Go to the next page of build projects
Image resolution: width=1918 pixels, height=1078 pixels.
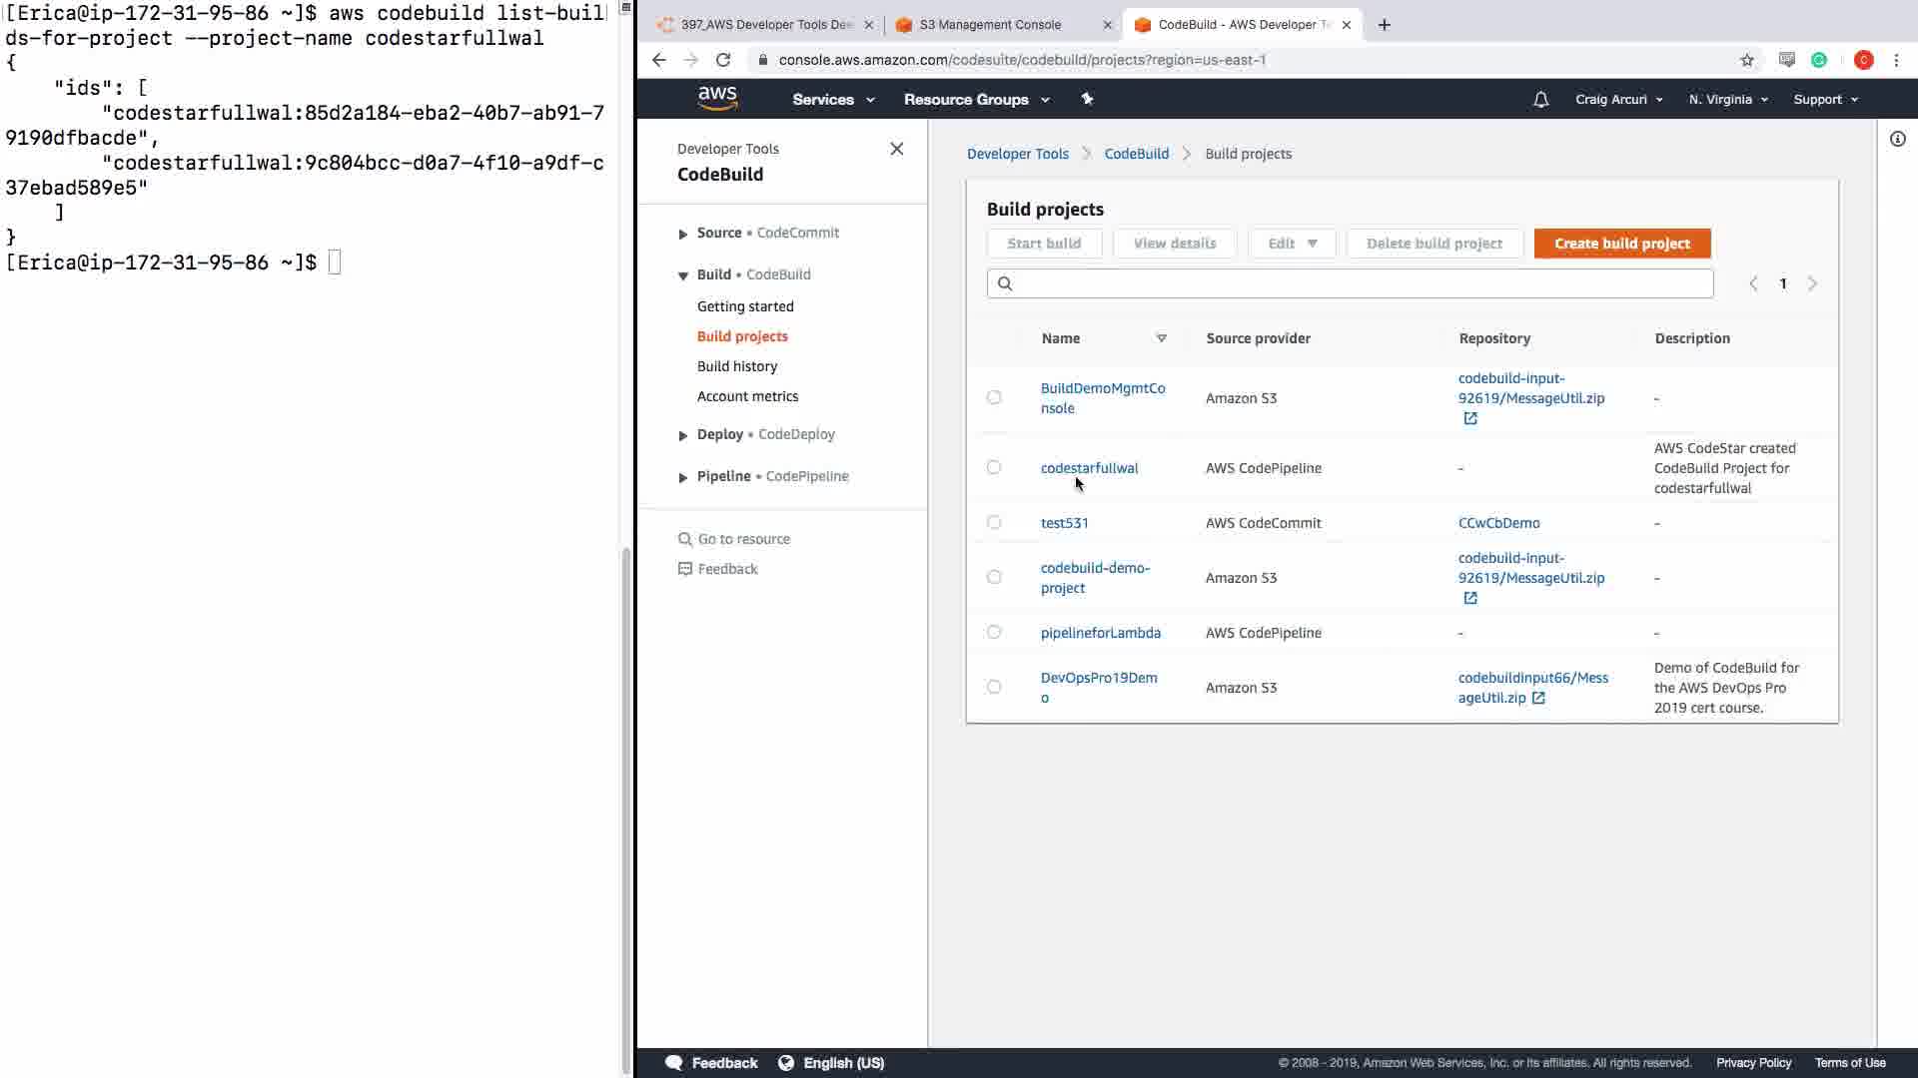(1812, 284)
